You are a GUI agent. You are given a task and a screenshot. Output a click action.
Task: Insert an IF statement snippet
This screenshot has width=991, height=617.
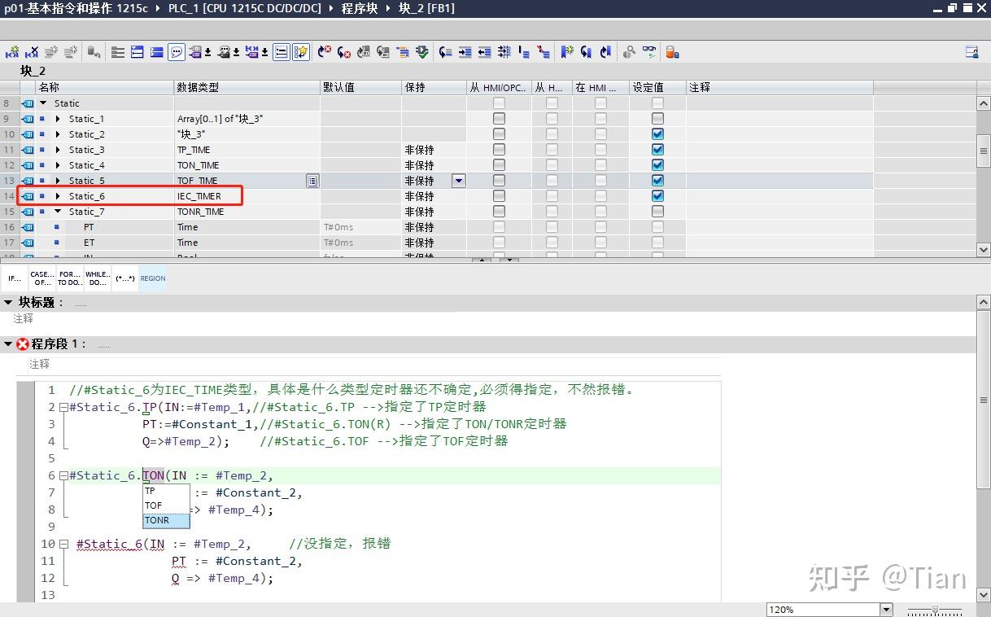click(x=13, y=278)
